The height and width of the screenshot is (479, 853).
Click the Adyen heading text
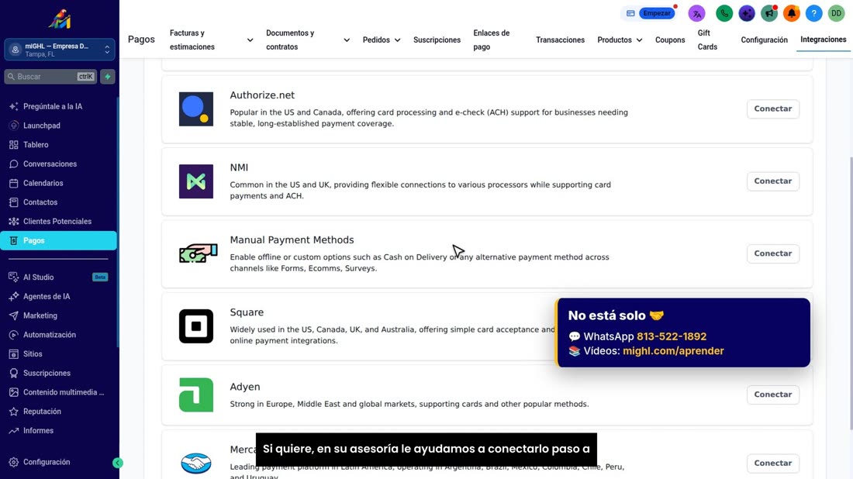[245, 387]
